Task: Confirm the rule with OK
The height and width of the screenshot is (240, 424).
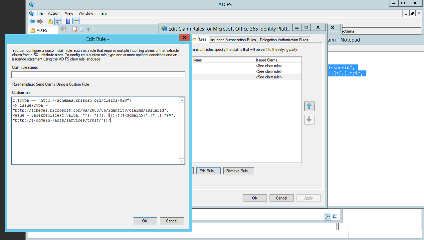Action: coord(145,221)
